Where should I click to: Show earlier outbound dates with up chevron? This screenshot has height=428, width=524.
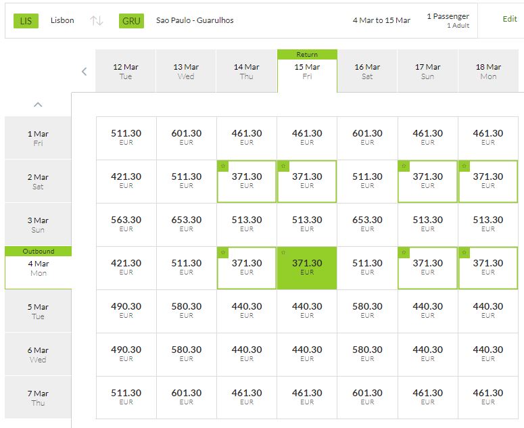(38, 105)
